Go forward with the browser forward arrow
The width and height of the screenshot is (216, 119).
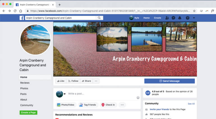pyautogui.click(x=9, y=11)
